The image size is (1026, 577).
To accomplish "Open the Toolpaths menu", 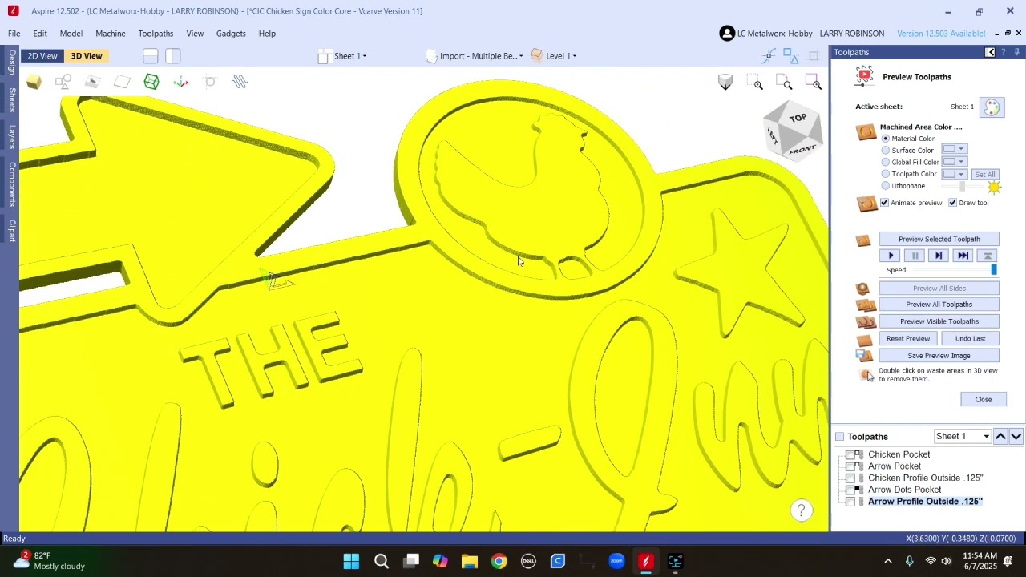I will tap(156, 34).
